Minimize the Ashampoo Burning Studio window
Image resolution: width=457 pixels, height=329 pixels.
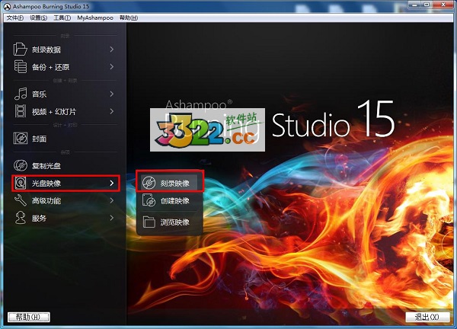414,5
